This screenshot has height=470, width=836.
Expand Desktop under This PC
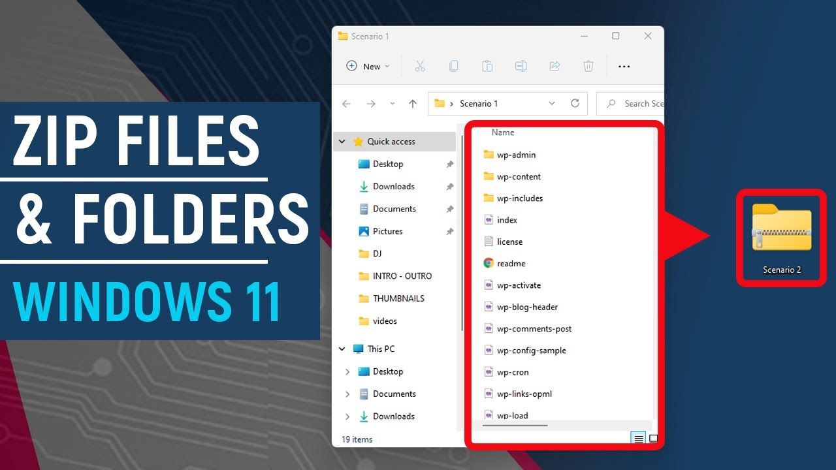347,371
